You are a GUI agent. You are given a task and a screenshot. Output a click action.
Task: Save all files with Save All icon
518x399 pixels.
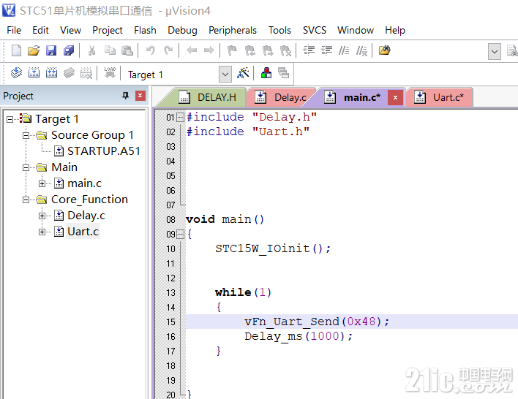point(69,50)
